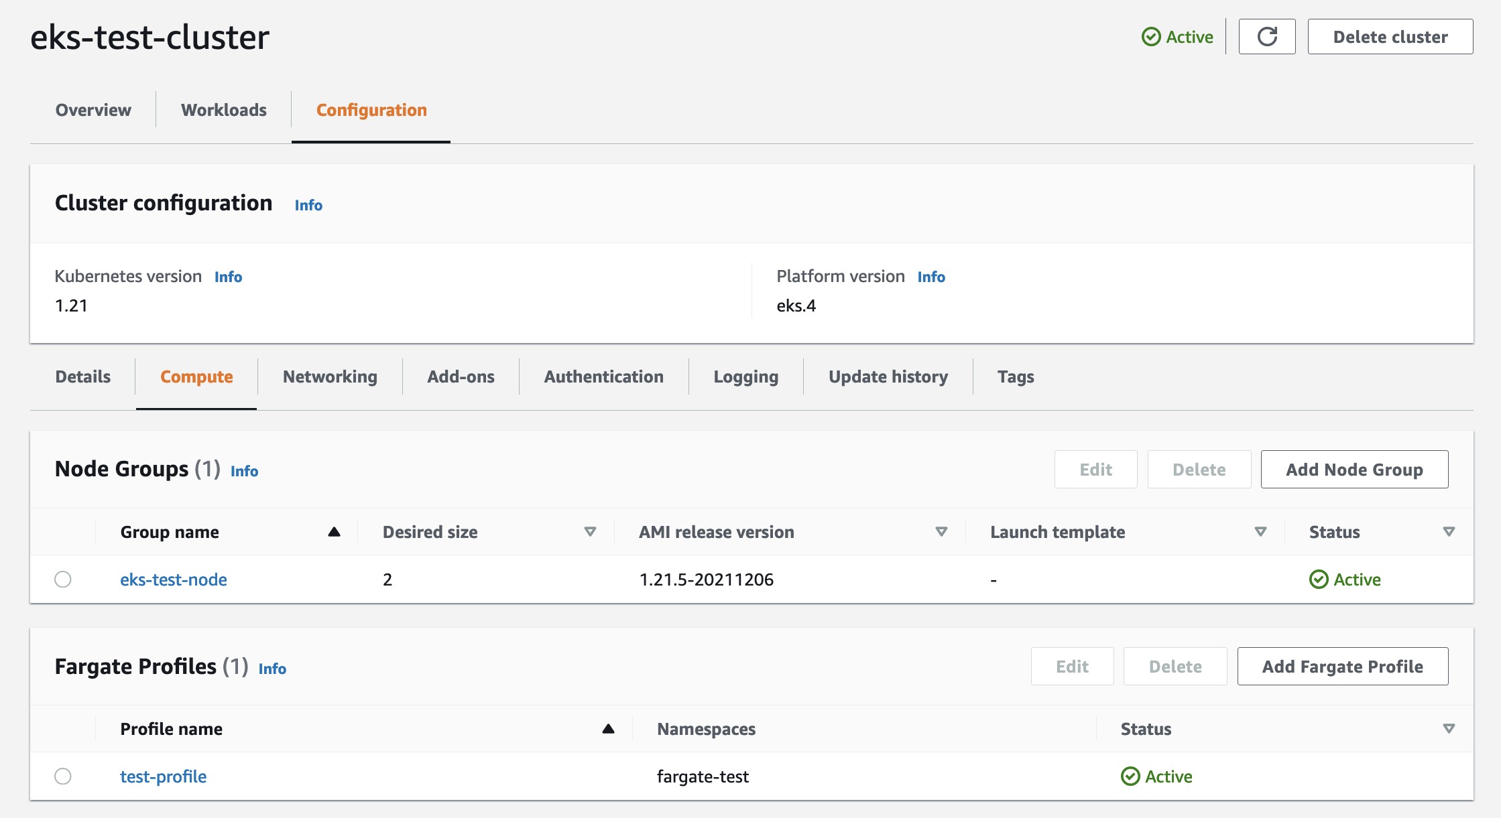
Task: Click the fargate-test namespace cell
Action: coord(703,776)
